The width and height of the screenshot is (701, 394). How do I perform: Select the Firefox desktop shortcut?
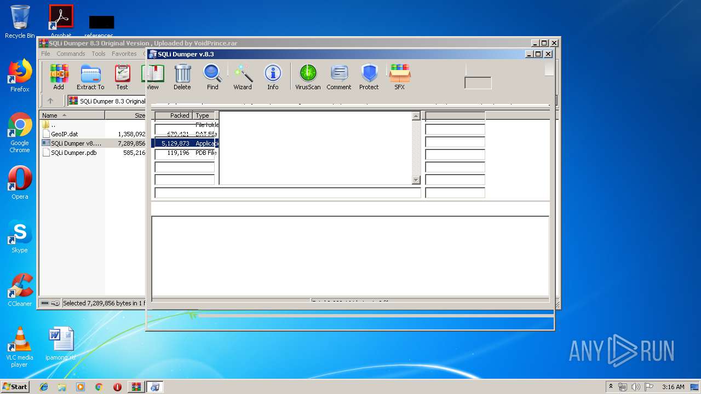tap(20, 76)
